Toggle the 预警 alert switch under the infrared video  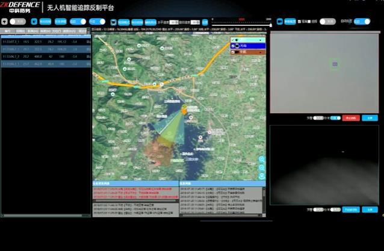[x=318, y=209]
